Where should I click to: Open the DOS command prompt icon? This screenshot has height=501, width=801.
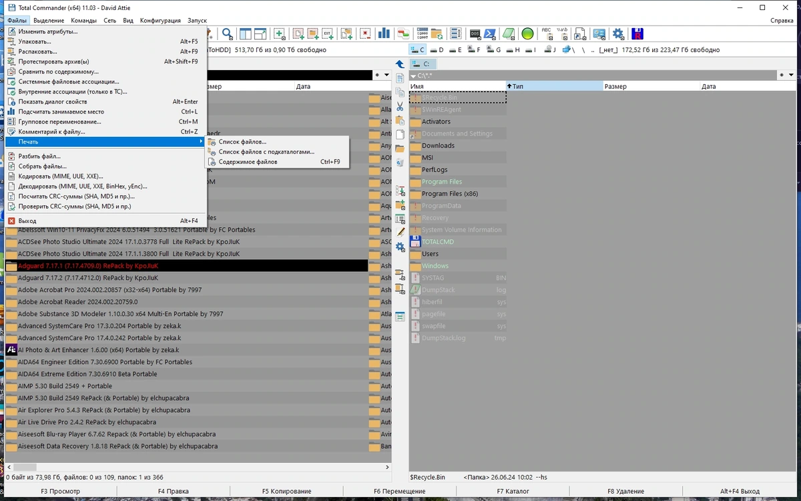pyautogui.click(x=475, y=33)
